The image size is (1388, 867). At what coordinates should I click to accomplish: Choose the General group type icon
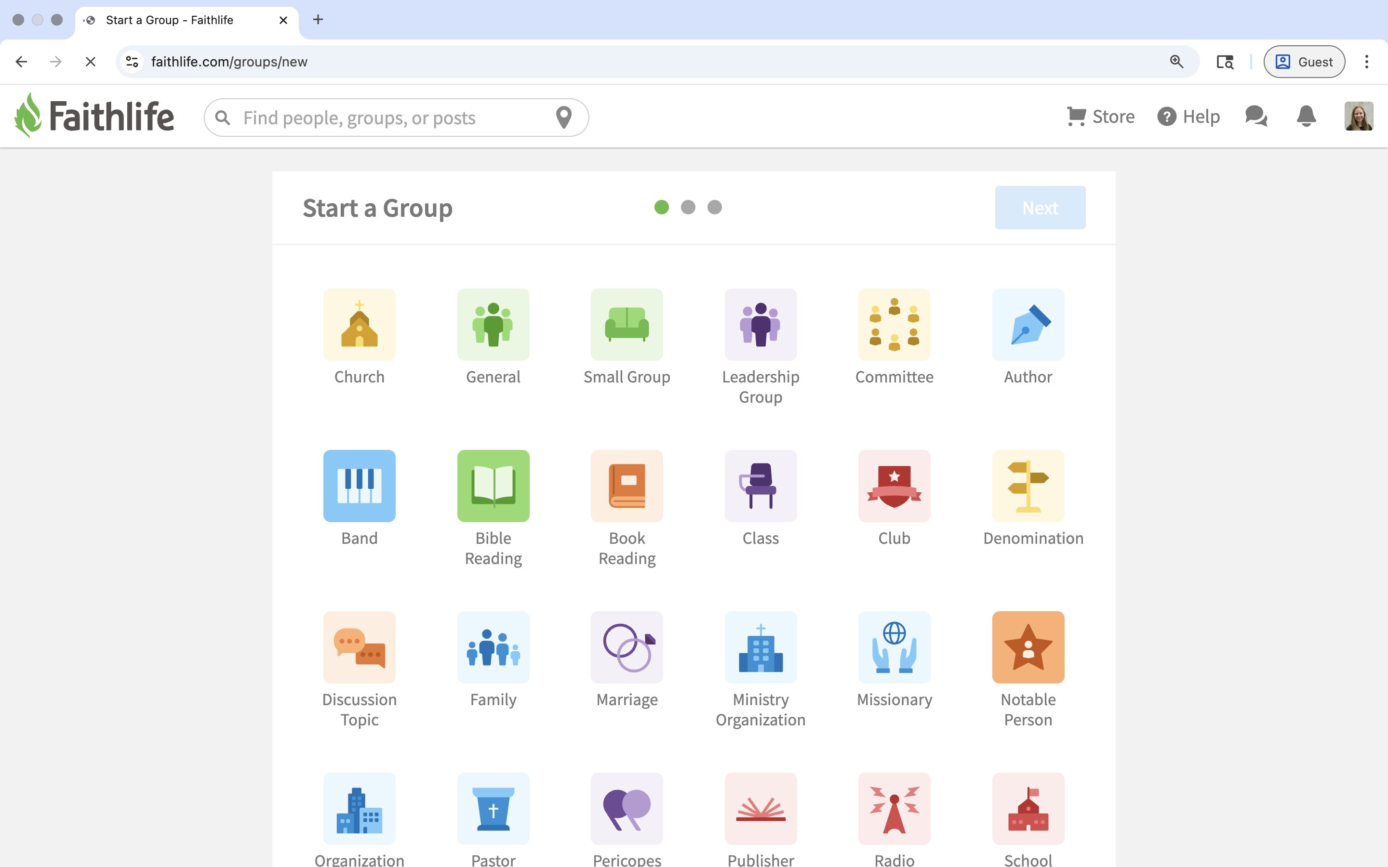pyautogui.click(x=493, y=325)
